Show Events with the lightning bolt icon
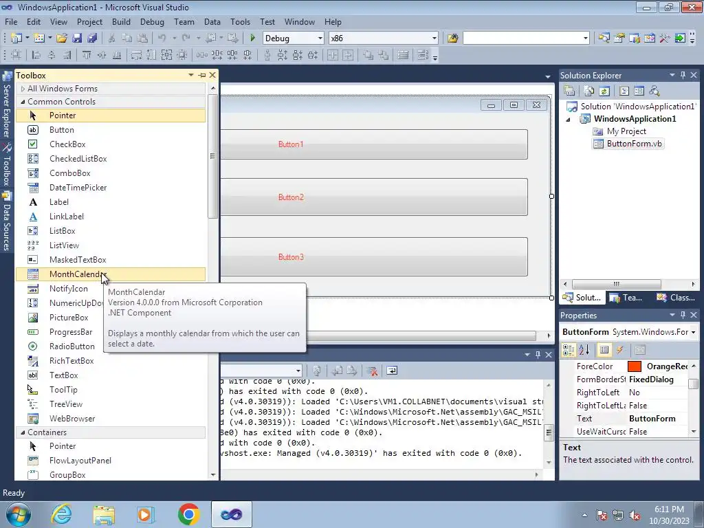The height and width of the screenshot is (528, 704). point(620,350)
